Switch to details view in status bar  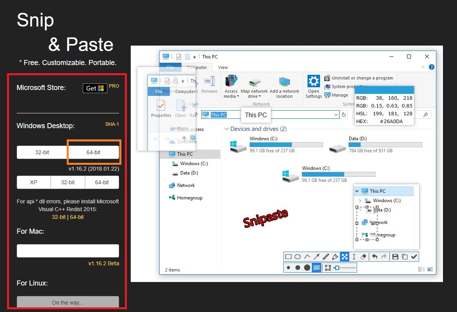point(421,270)
